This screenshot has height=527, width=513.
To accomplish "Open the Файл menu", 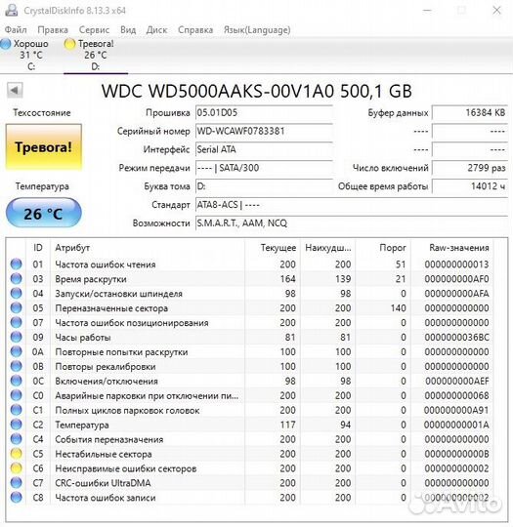I will click(x=16, y=30).
